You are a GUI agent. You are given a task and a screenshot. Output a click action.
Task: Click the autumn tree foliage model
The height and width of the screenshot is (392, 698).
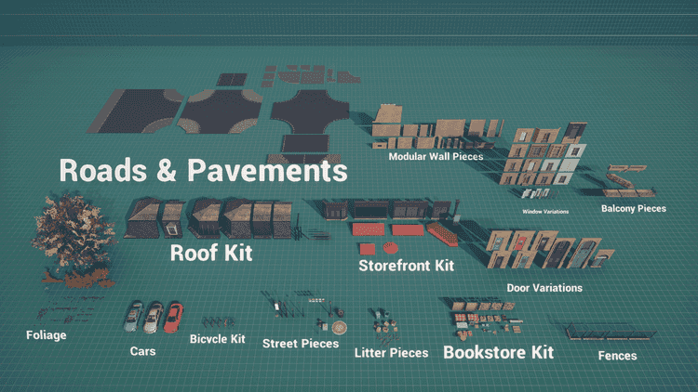73,239
